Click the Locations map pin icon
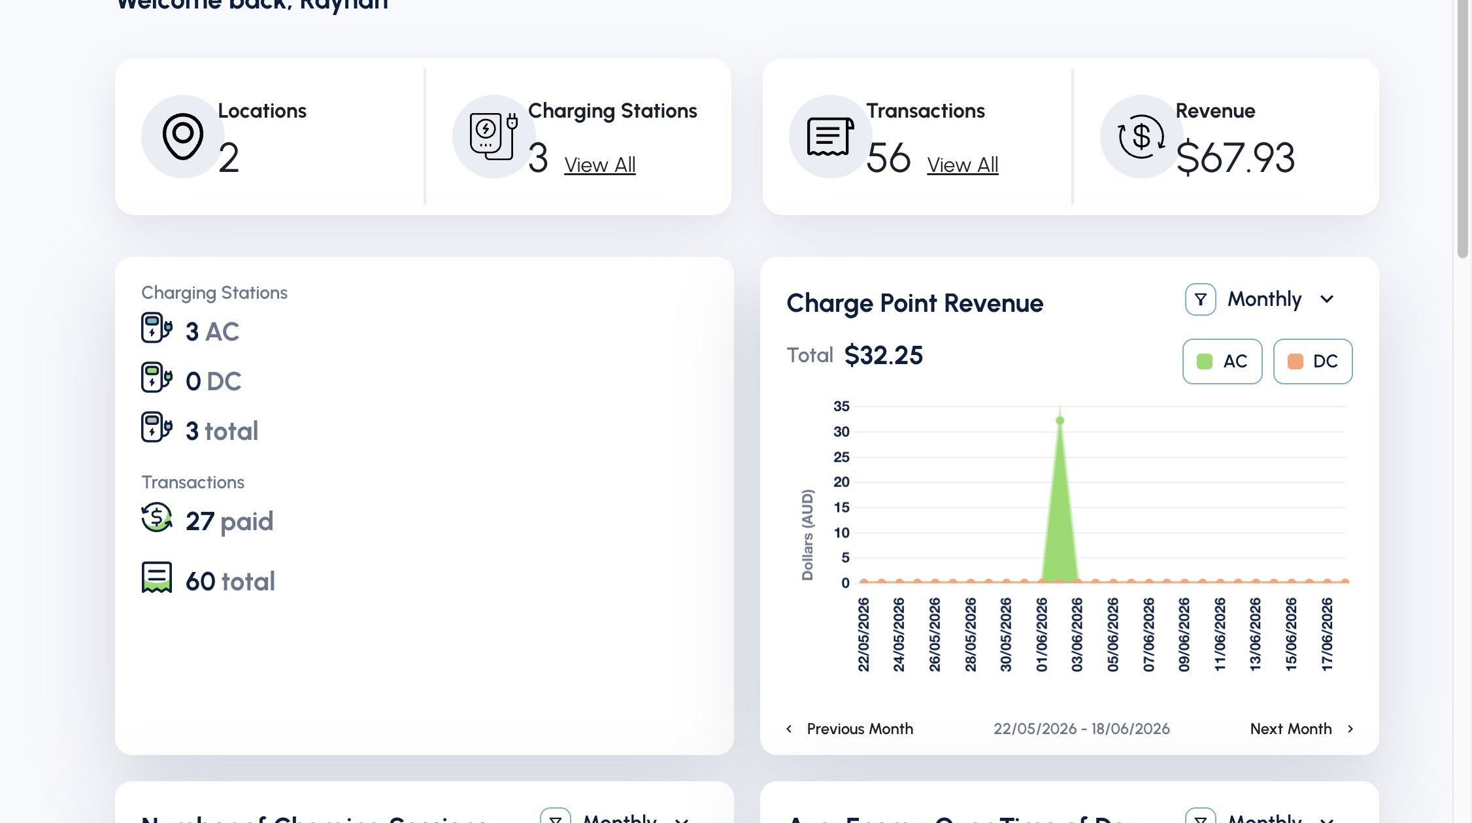 click(x=183, y=137)
